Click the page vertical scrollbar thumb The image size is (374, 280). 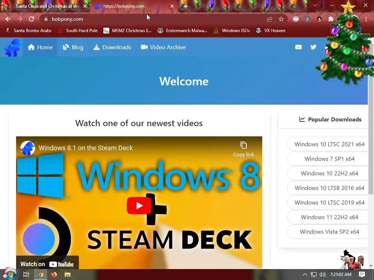coord(371,119)
